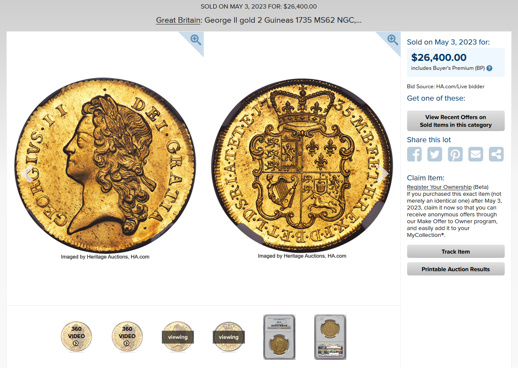The width and height of the screenshot is (518, 368).
Task: Click the Track Item button
Action: [455, 251]
